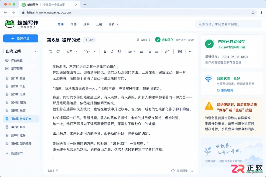Toggle bold formatting

(105, 51)
